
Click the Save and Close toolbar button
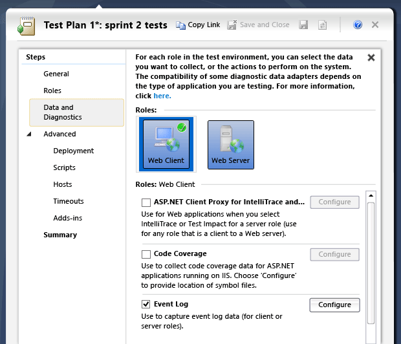258,25
